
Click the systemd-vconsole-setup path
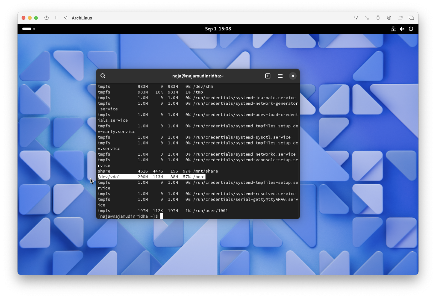[x=246, y=160]
